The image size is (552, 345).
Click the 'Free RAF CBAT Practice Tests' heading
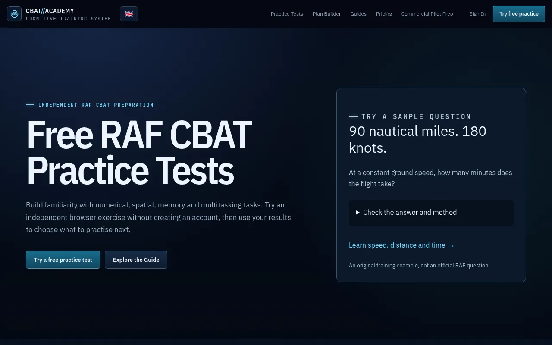click(139, 153)
